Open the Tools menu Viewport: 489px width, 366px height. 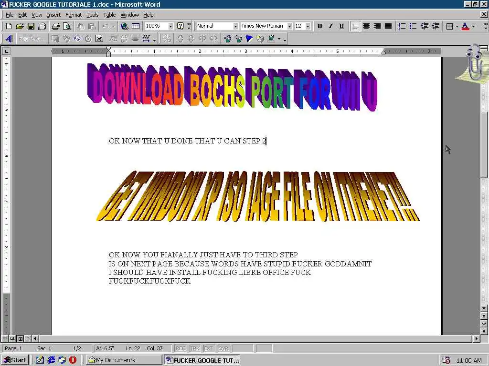click(x=92, y=15)
